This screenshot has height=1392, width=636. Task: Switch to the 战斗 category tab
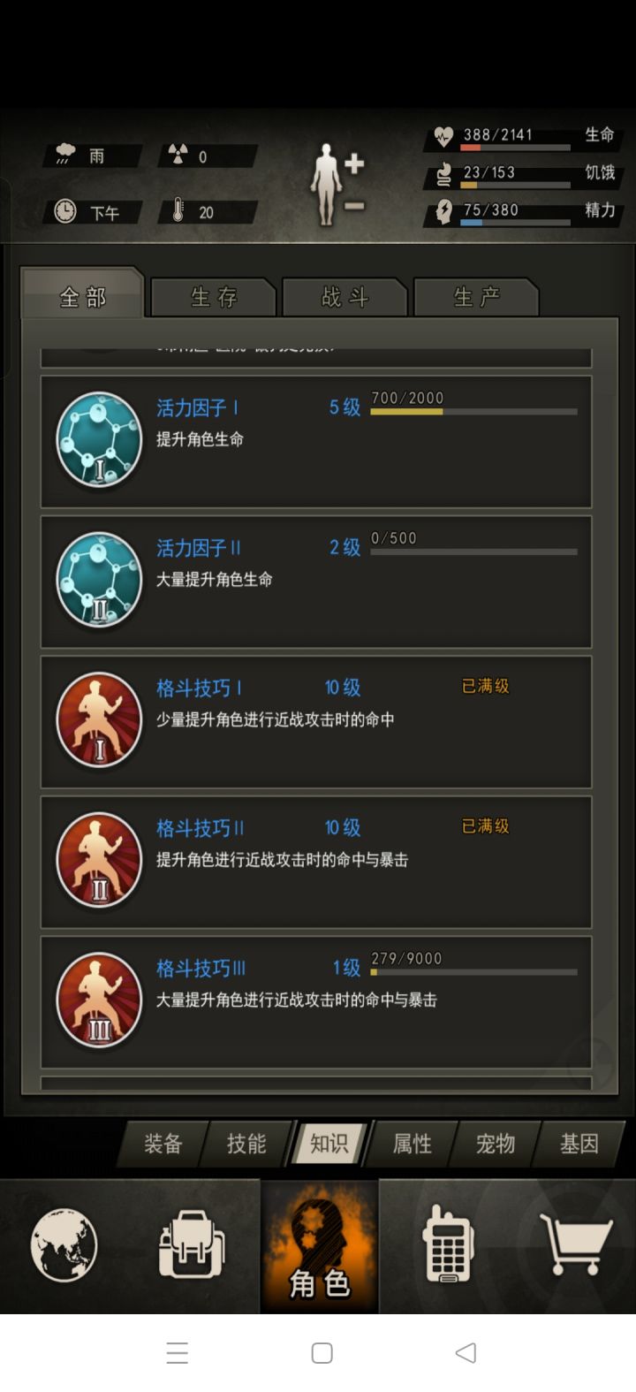click(344, 297)
